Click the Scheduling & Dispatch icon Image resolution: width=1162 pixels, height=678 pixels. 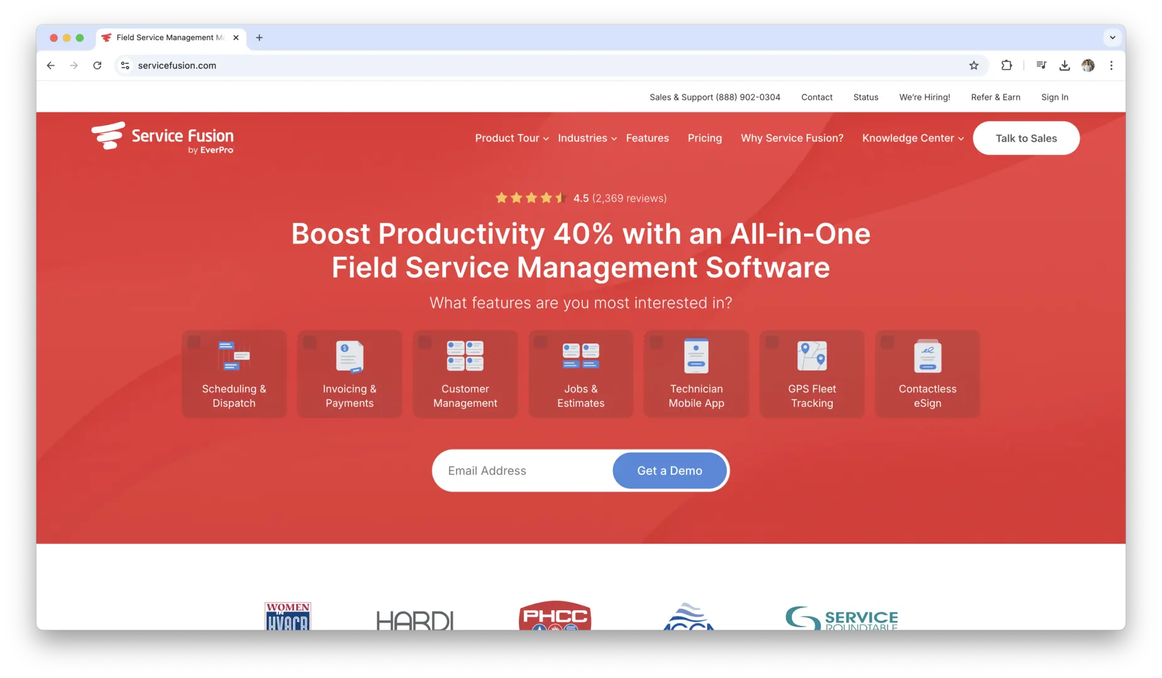pyautogui.click(x=234, y=356)
